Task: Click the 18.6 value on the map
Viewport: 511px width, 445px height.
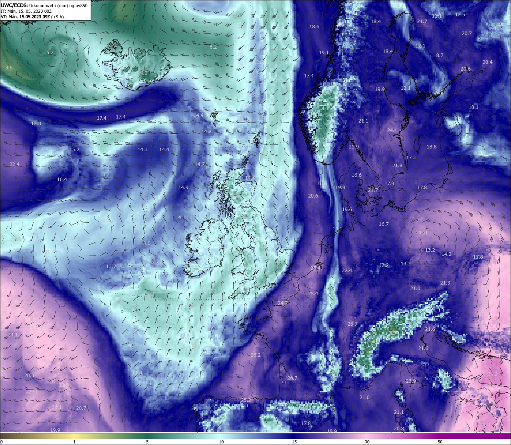Action: (x=314, y=27)
